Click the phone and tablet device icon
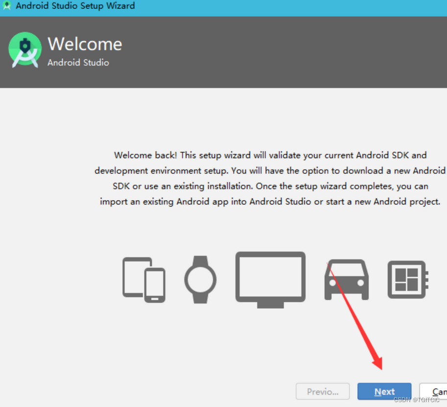The height and width of the screenshot is (407, 447). pos(143,280)
